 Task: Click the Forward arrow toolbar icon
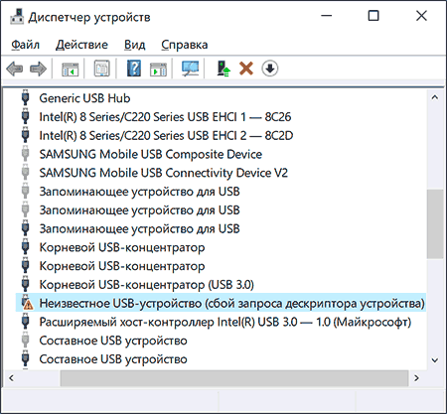point(38,69)
